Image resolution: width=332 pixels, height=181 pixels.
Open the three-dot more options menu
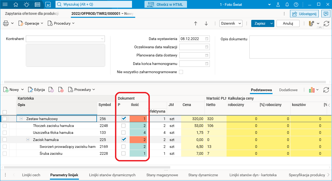[284, 14]
